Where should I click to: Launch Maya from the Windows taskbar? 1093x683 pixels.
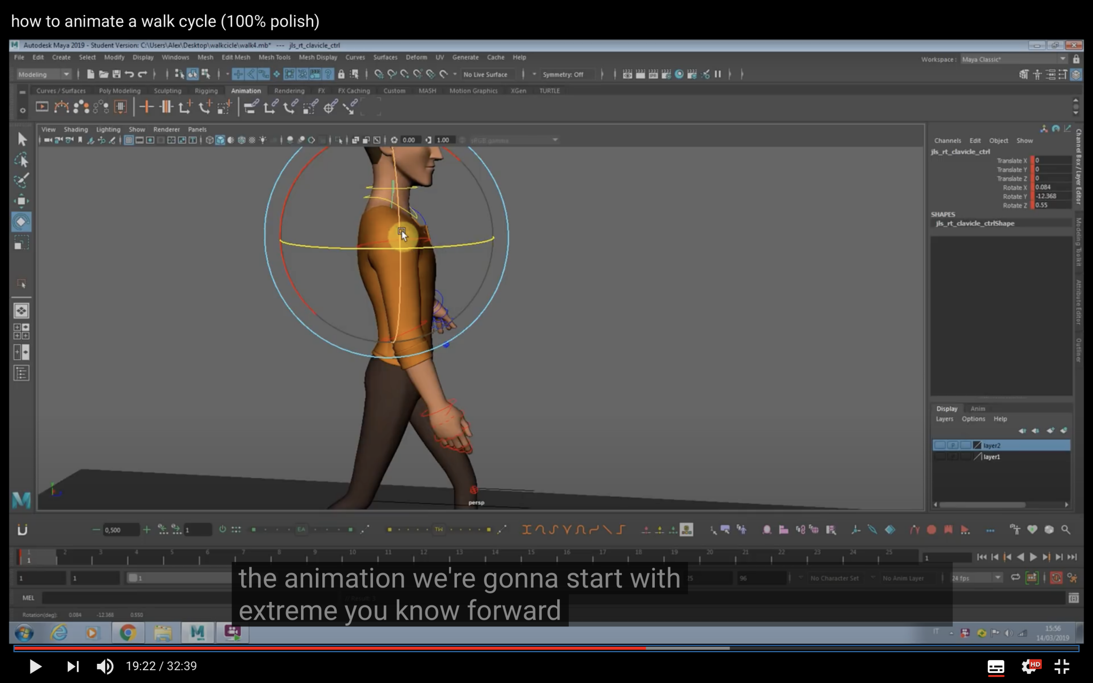[x=197, y=633]
